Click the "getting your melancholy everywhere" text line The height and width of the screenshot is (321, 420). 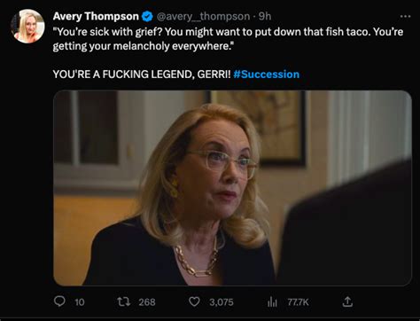pos(142,46)
